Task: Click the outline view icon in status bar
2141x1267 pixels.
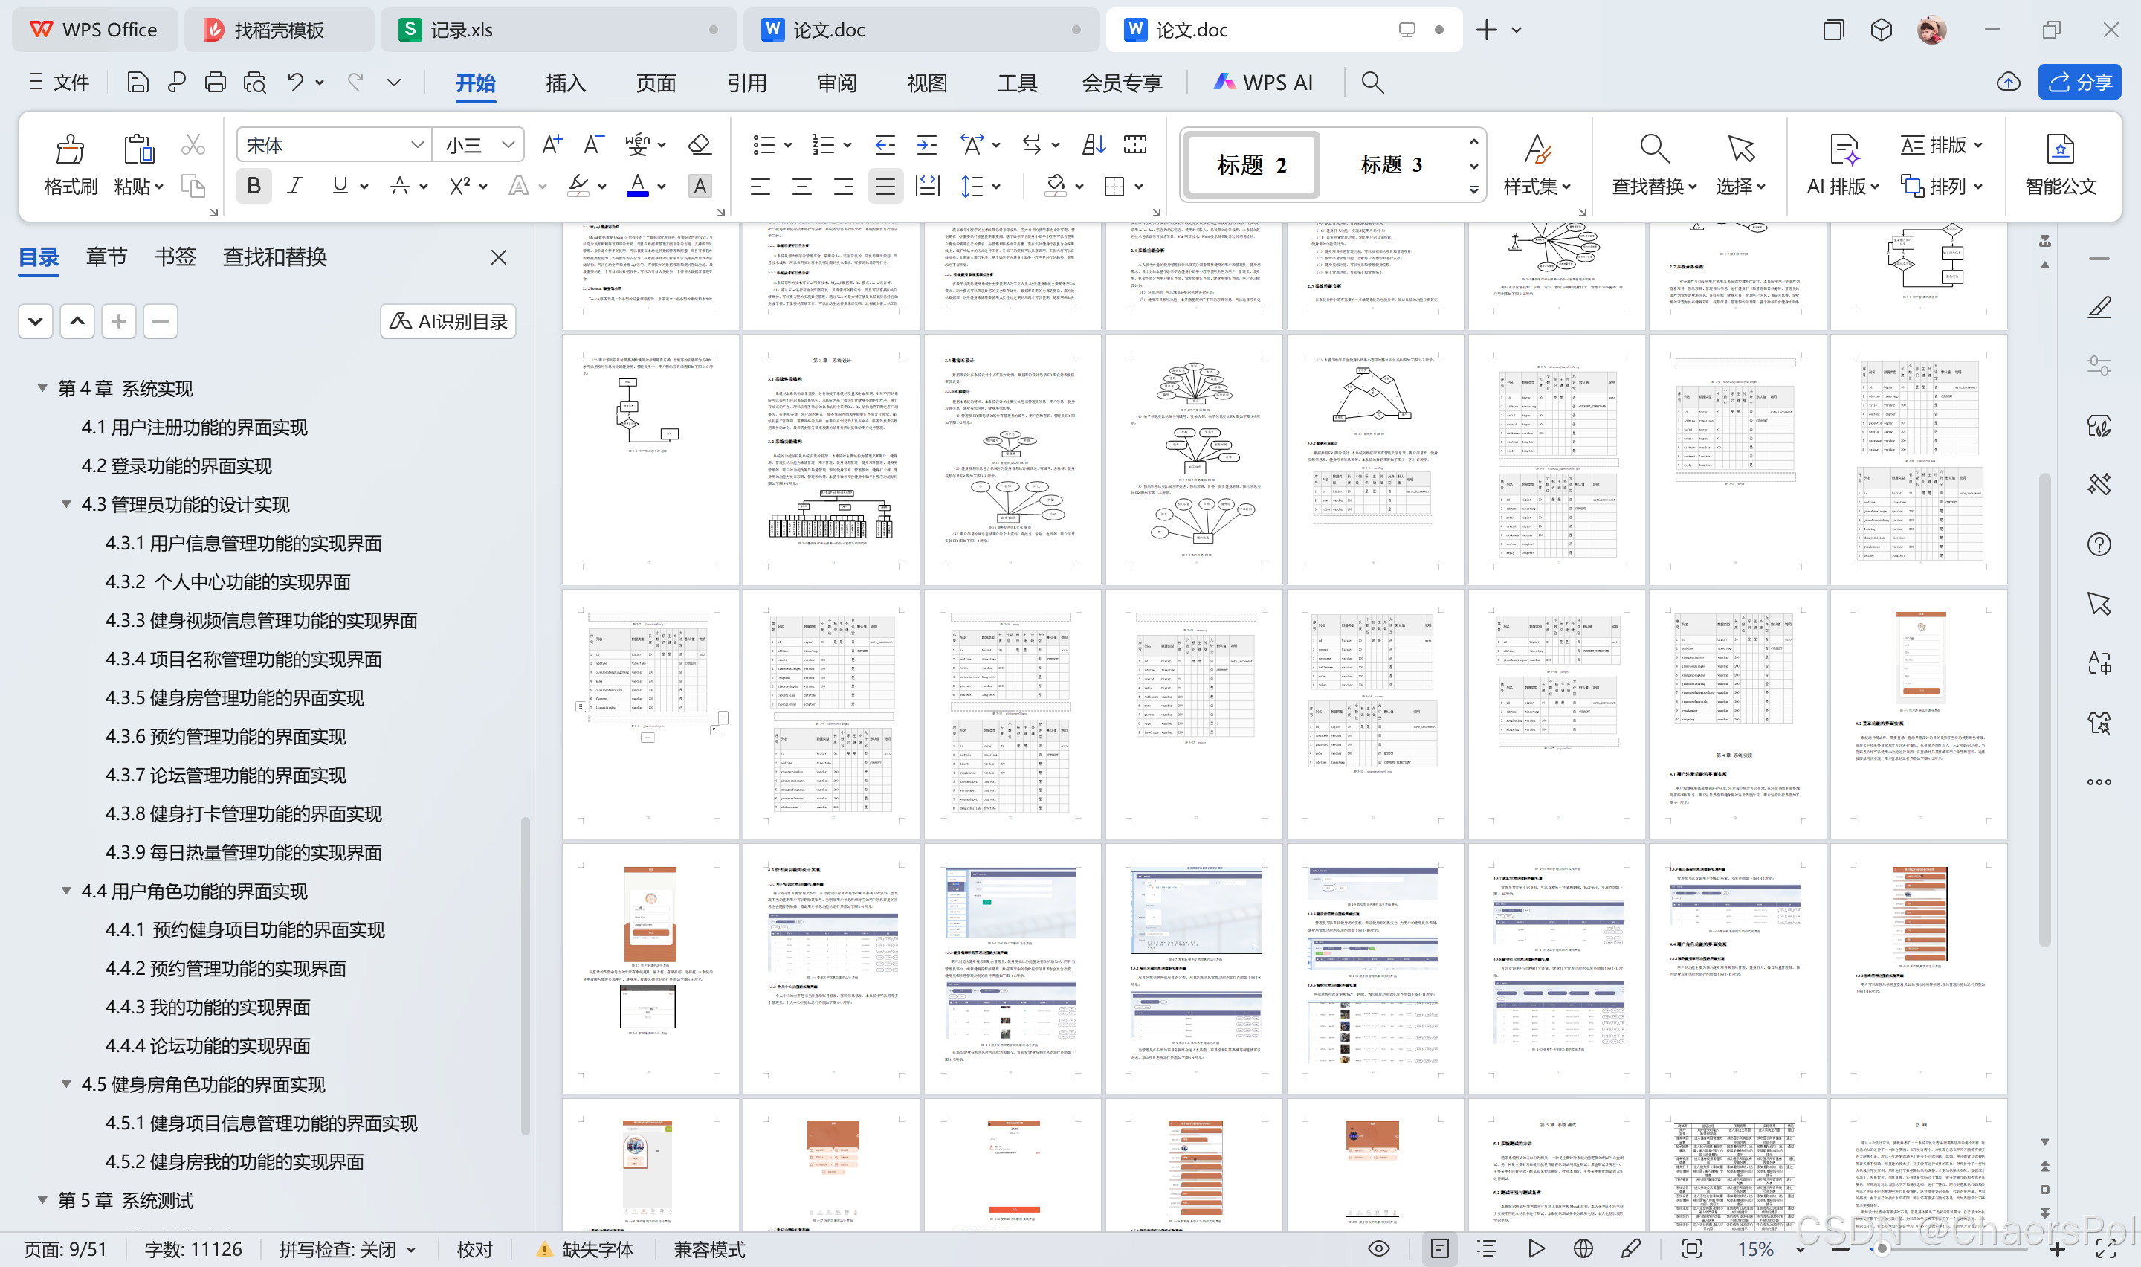Action: tap(1488, 1249)
